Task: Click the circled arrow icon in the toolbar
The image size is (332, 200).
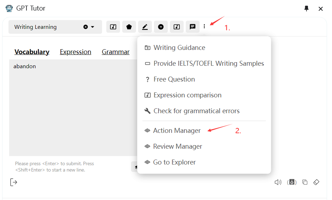Action: point(161,27)
